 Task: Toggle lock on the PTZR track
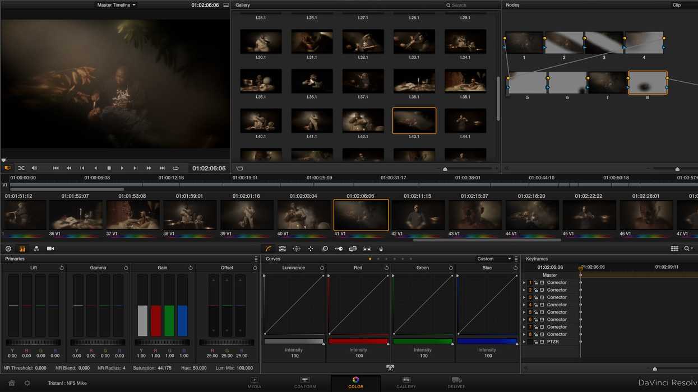click(536, 342)
